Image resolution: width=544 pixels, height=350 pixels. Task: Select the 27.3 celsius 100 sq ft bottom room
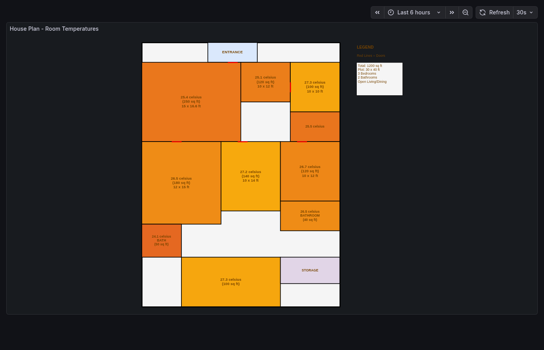[x=231, y=282]
